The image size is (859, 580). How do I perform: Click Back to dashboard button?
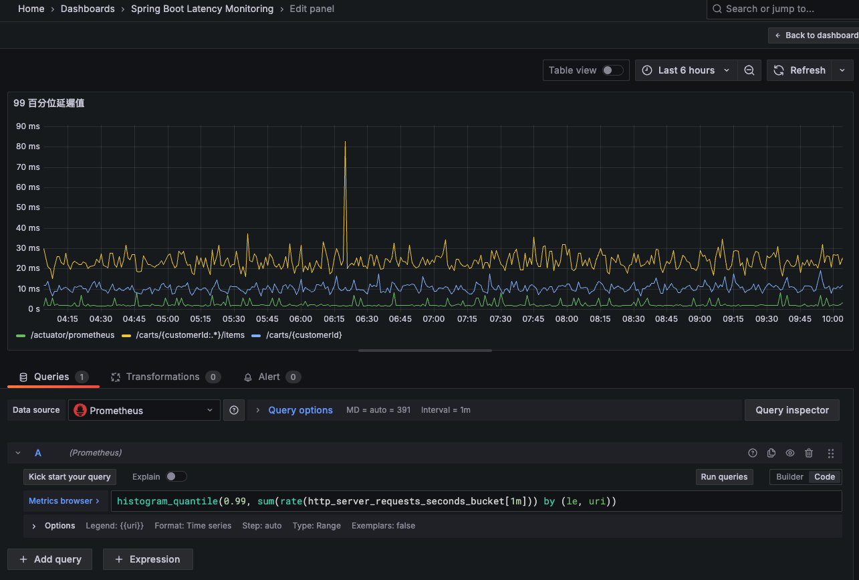pos(816,35)
